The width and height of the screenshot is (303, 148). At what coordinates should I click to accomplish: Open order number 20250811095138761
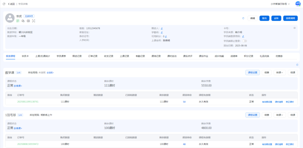(x=28, y=102)
